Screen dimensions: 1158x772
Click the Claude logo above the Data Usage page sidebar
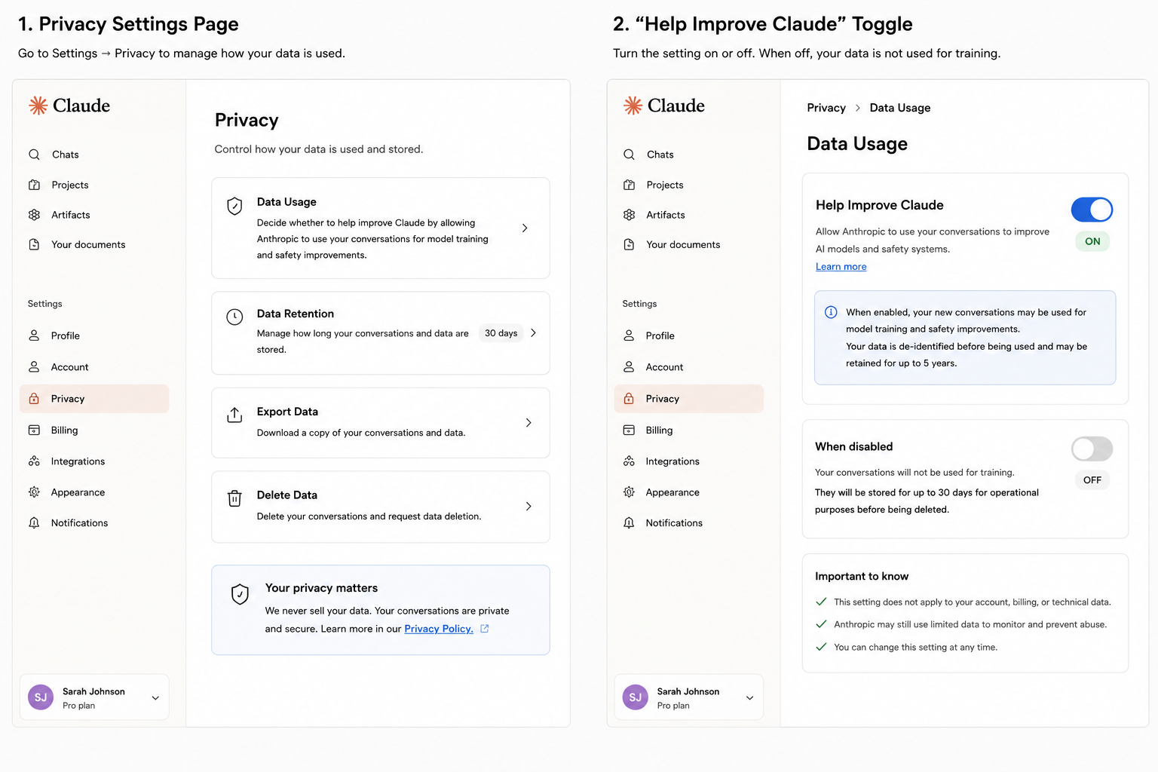coord(664,106)
